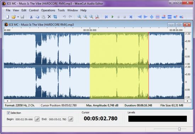Click the third magnifier zoom icon
Screen dimensions: 195x134
(91, 17)
